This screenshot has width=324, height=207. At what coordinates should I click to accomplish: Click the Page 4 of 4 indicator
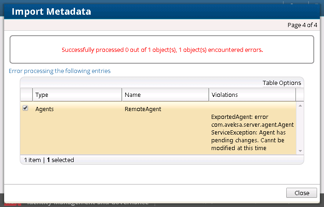(302, 25)
